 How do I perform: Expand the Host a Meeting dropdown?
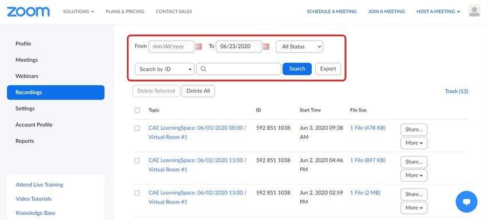pos(438,11)
